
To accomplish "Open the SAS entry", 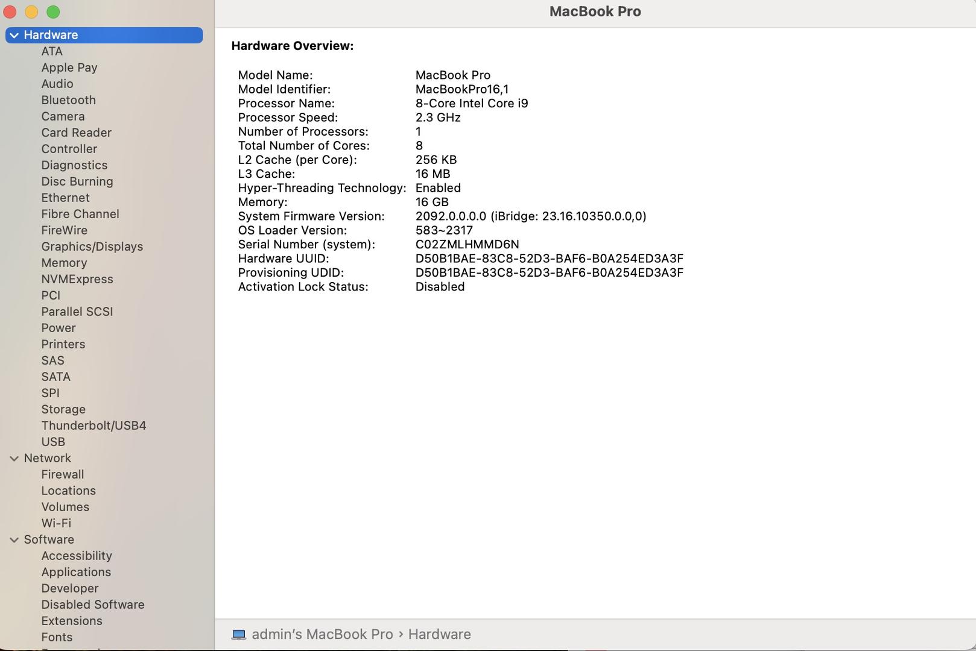I will [52, 360].
